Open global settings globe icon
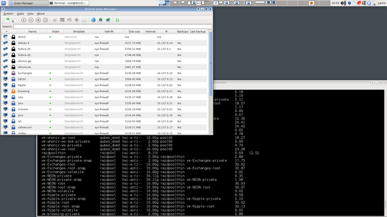387x217 pixels. [x=93, y=20]
